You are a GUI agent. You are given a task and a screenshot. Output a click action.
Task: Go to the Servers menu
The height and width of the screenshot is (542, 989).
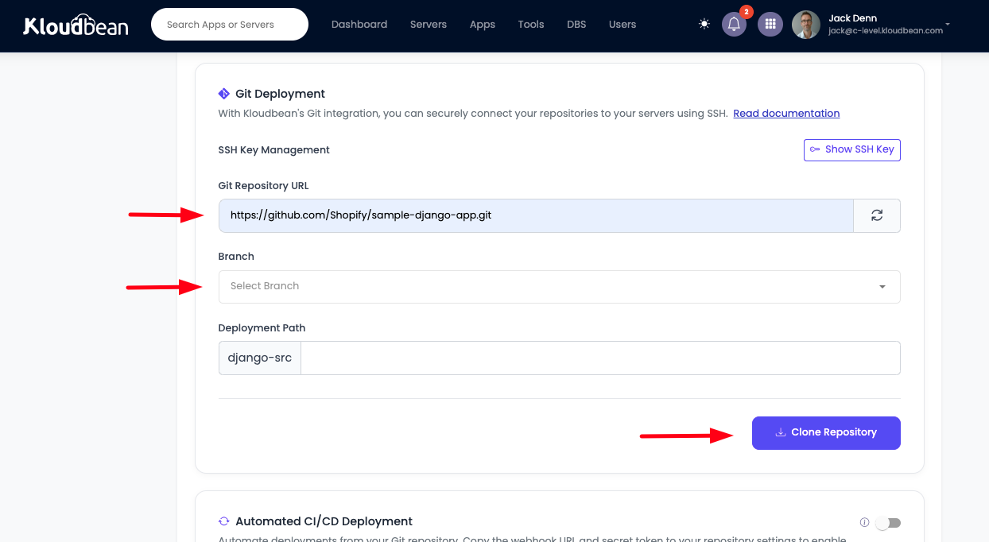(x=429, y=25)
